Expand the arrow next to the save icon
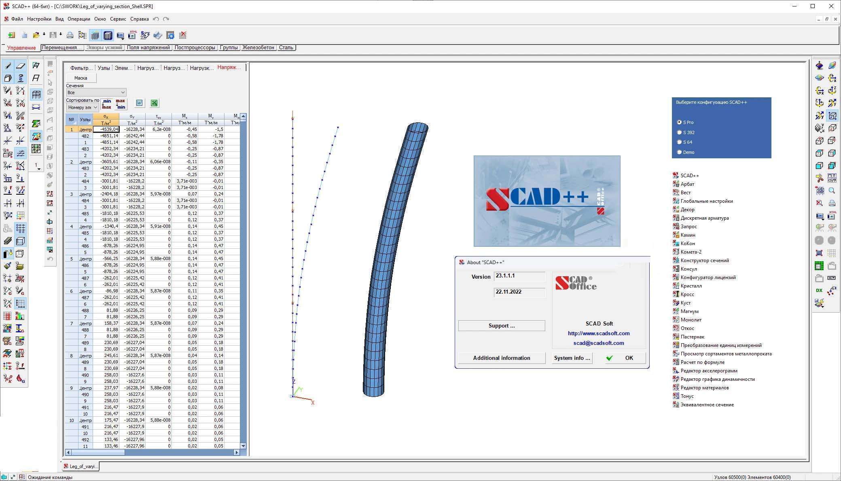Viewport: 841px width, 481px height. click(60, 35)
